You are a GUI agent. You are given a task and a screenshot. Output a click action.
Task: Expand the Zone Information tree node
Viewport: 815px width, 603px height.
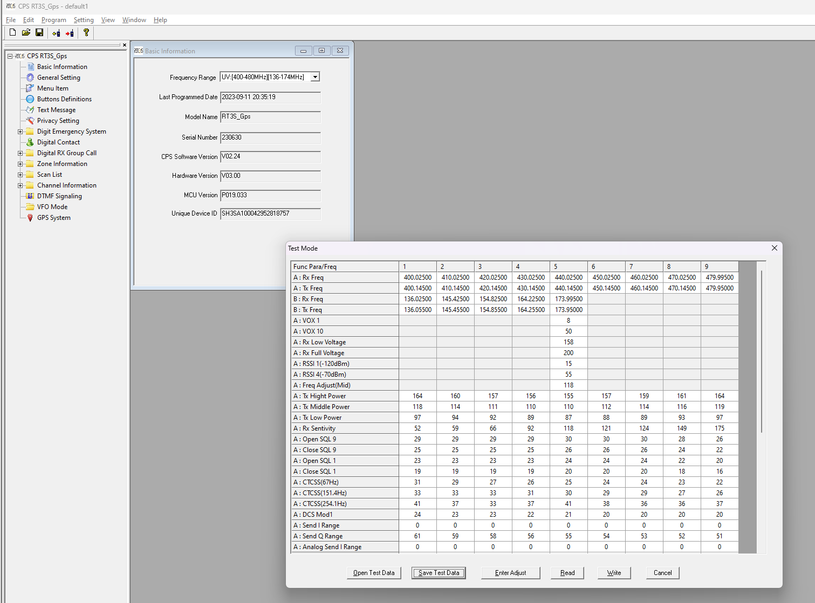20,164
